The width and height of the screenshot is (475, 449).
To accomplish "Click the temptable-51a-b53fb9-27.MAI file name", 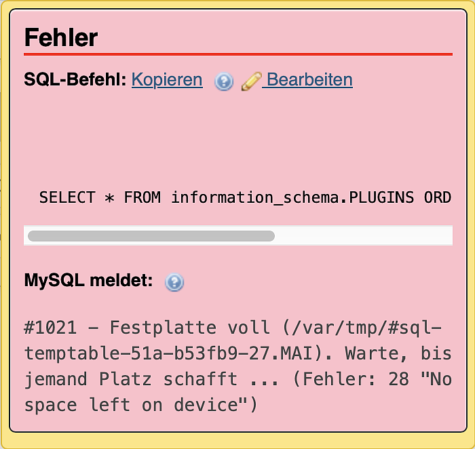I will point(178,353).
